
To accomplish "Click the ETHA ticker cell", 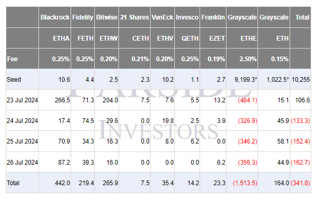I will 55,39.
